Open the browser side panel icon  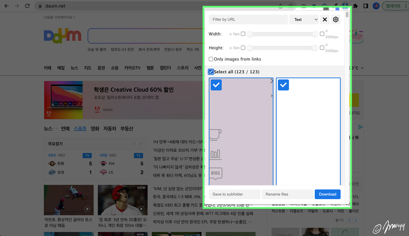pos(366,6)
